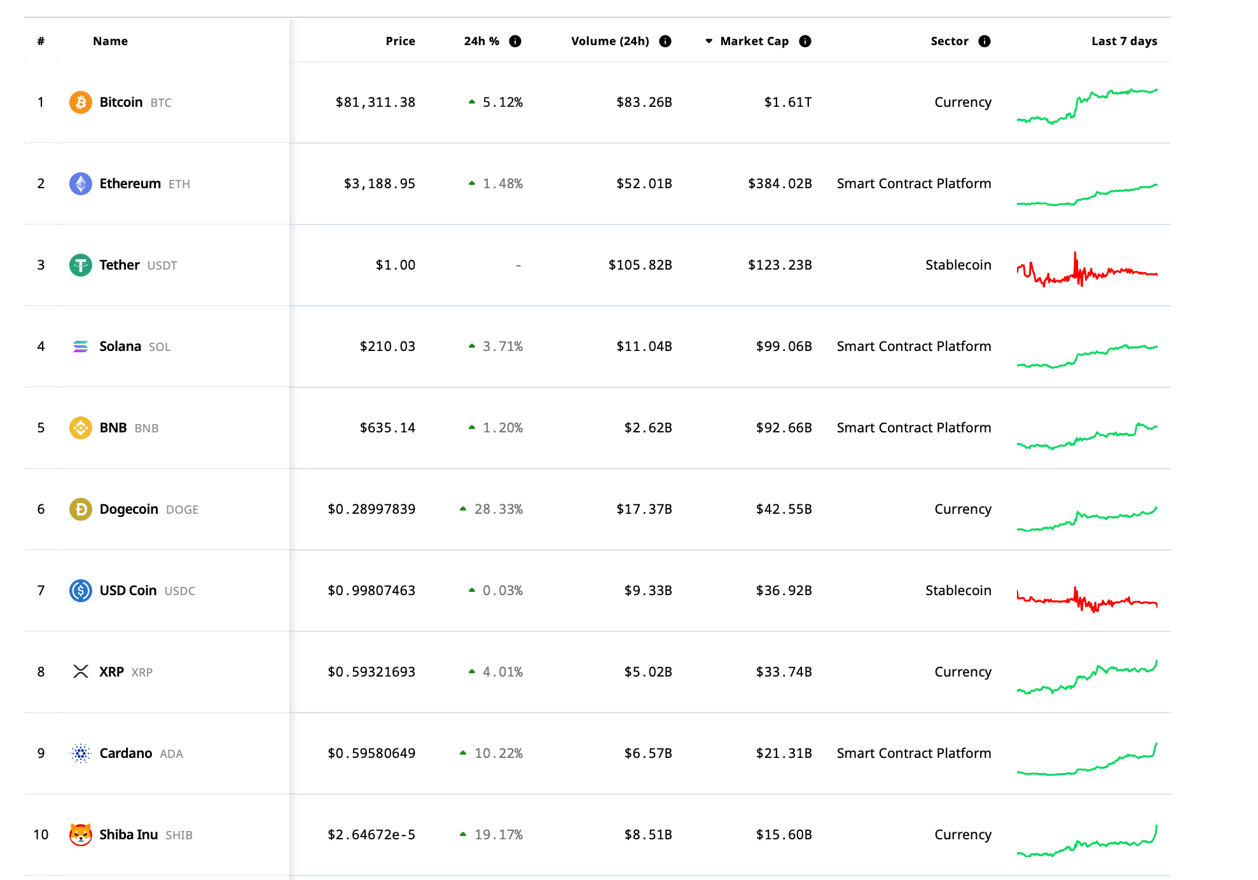Viewport: 1258px width, 880px height.
Task: Sort by the Volume (24h) column header
Action: click(610, 41)
